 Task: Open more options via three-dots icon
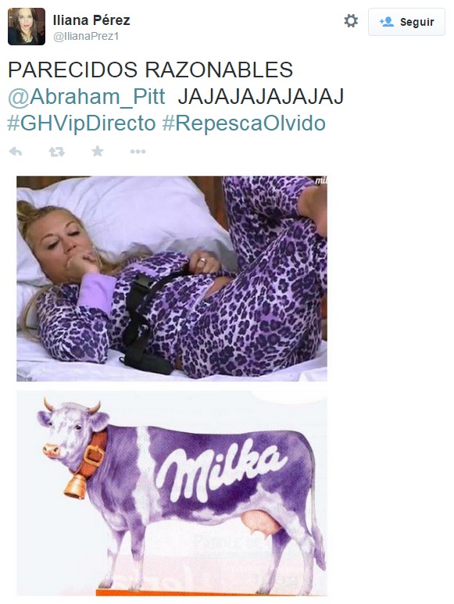click(x=138, y=152)
